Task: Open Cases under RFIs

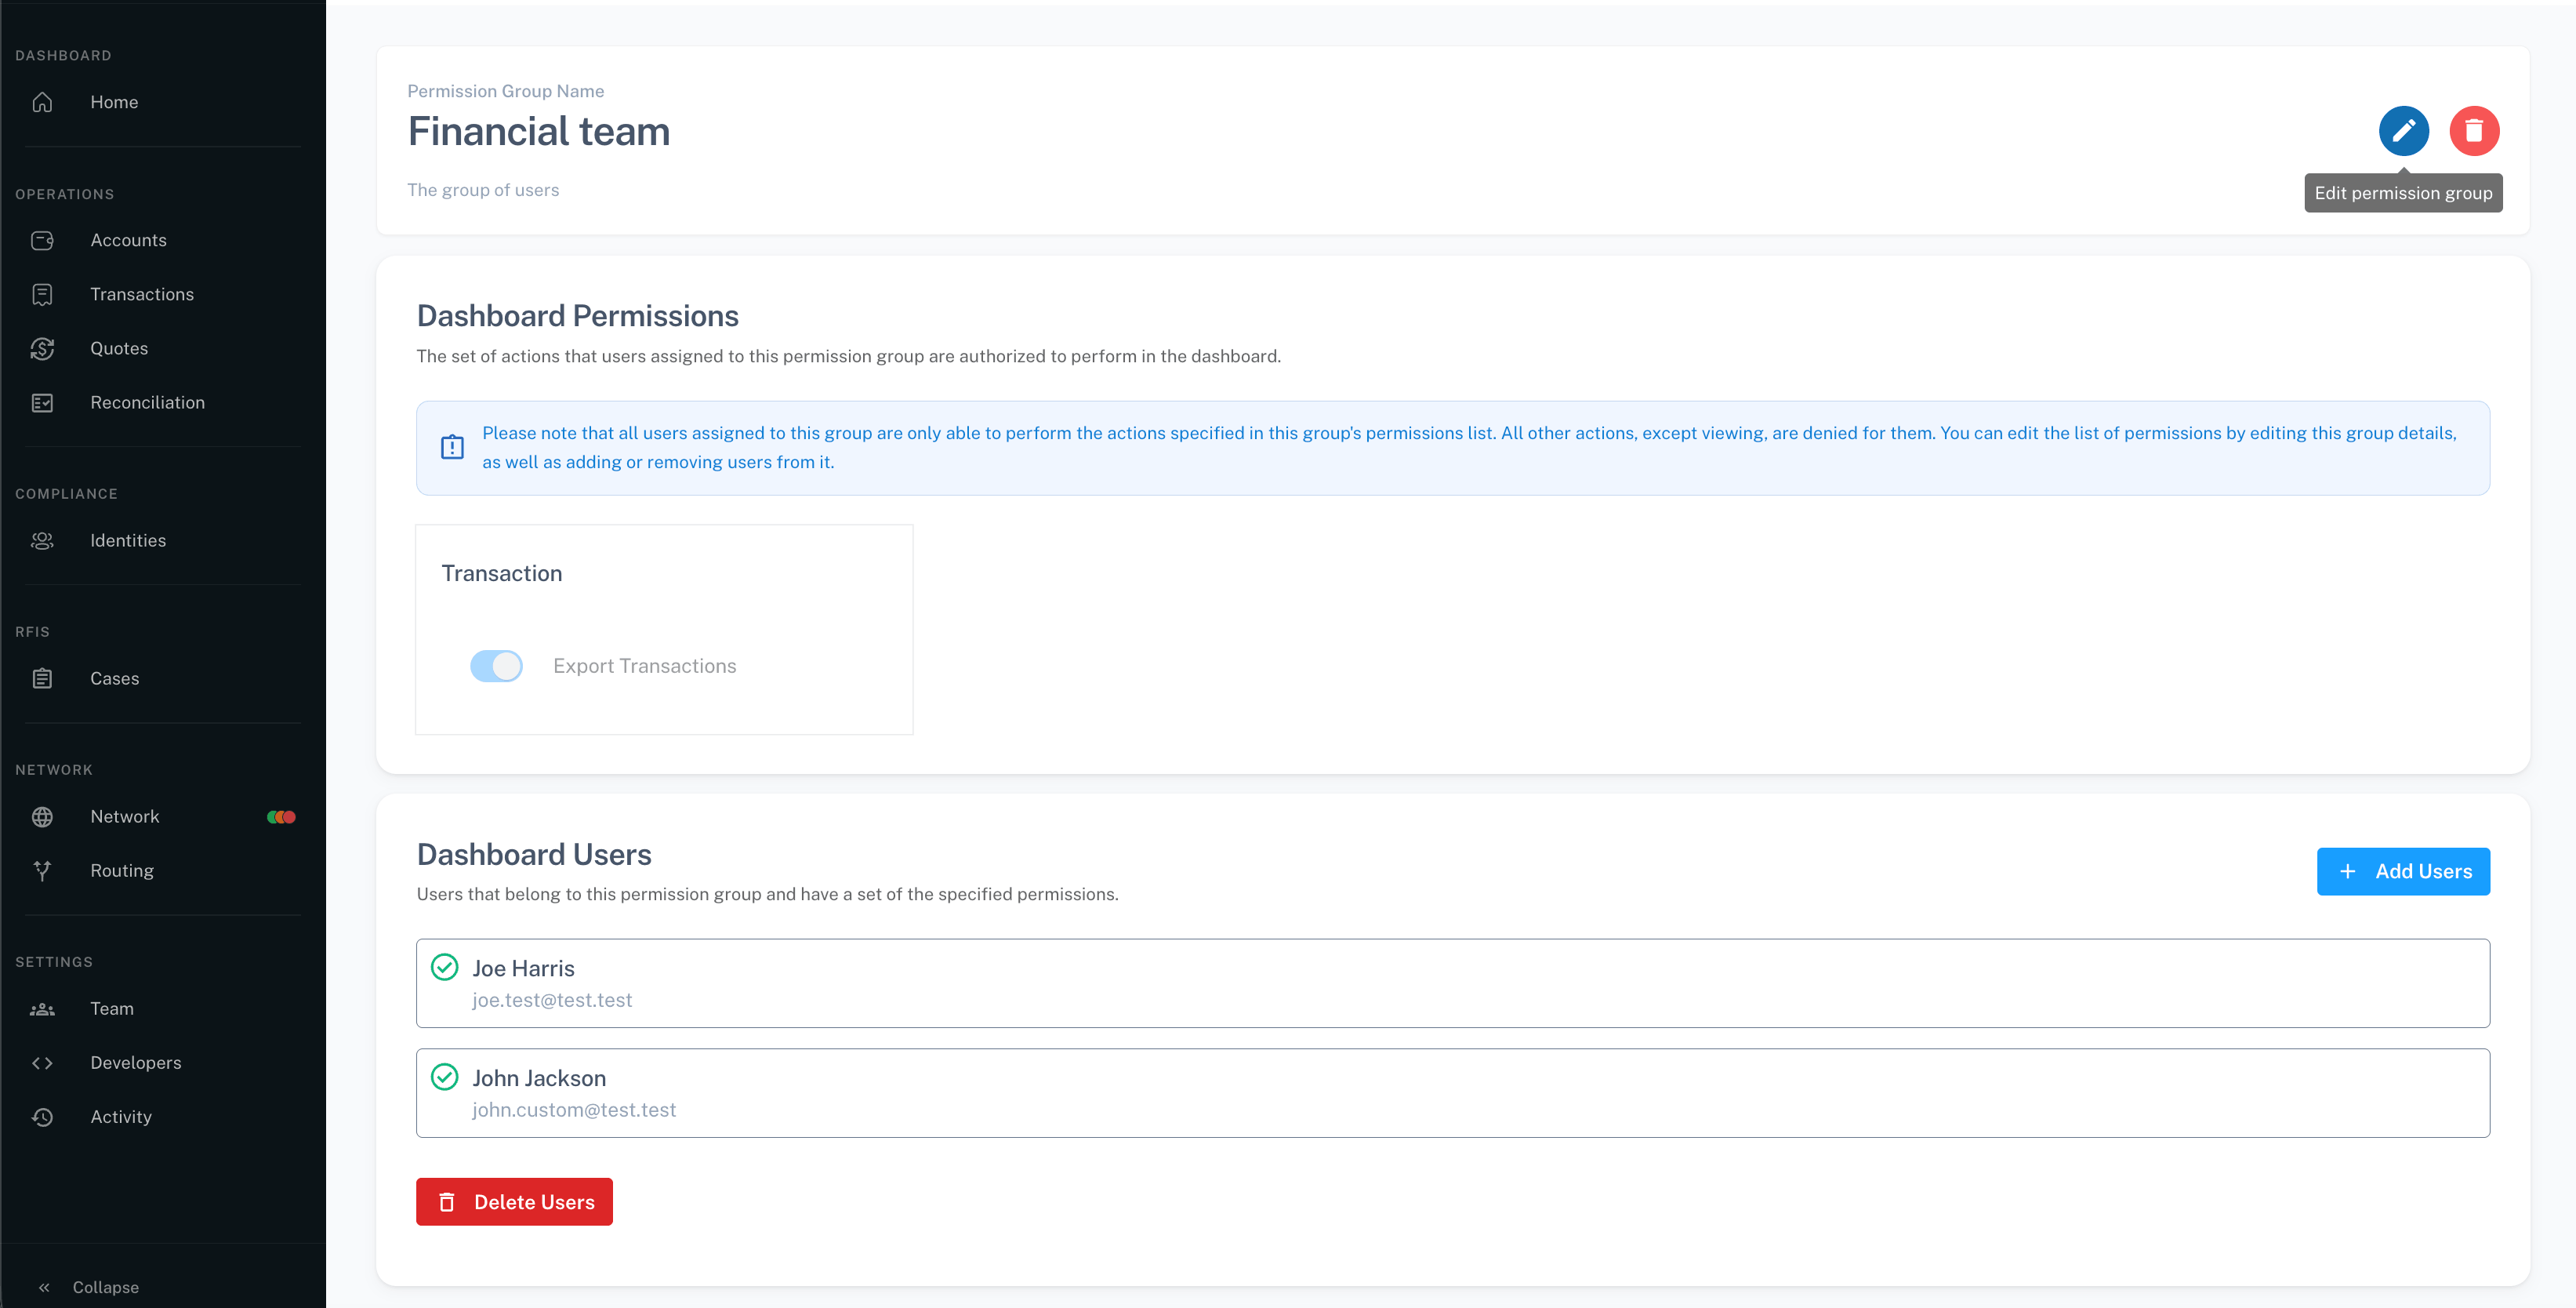Action: (114, 678)
